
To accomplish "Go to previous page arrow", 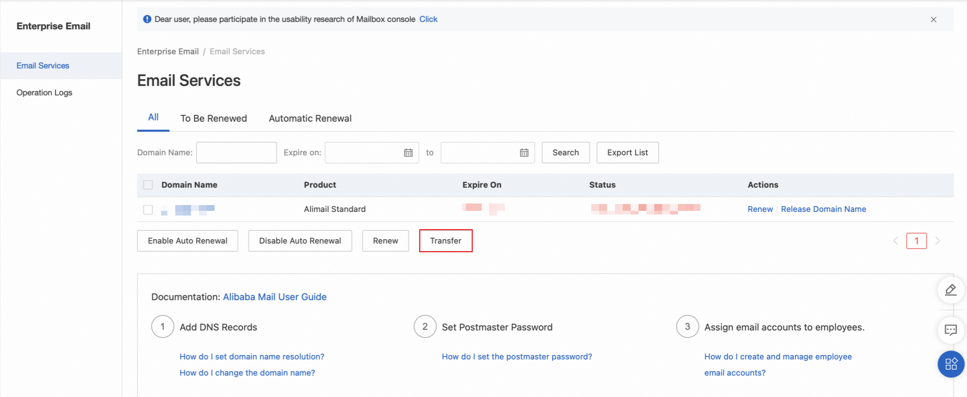I will pos(896,241).
